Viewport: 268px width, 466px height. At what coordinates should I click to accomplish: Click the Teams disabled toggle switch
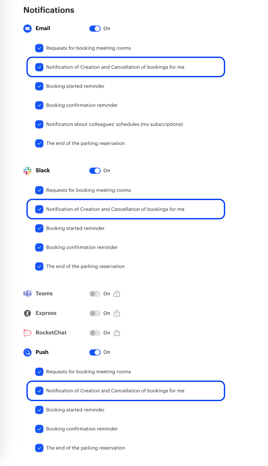tap(95, 294)
